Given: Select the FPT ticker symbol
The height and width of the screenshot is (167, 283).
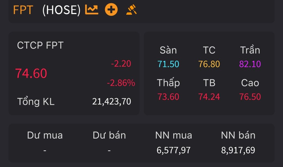Looking at the screenshot, I should point(23,10).
